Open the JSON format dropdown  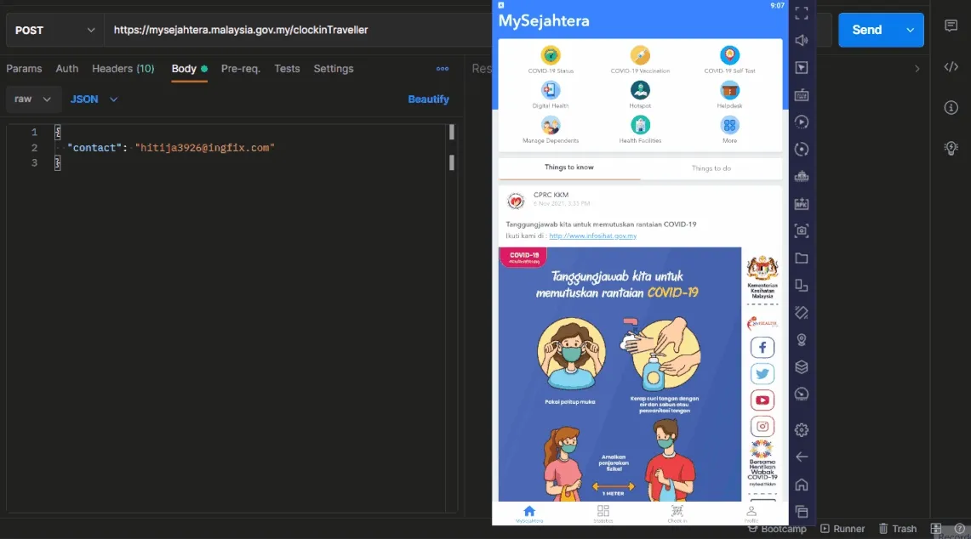(x=94, y=99)
